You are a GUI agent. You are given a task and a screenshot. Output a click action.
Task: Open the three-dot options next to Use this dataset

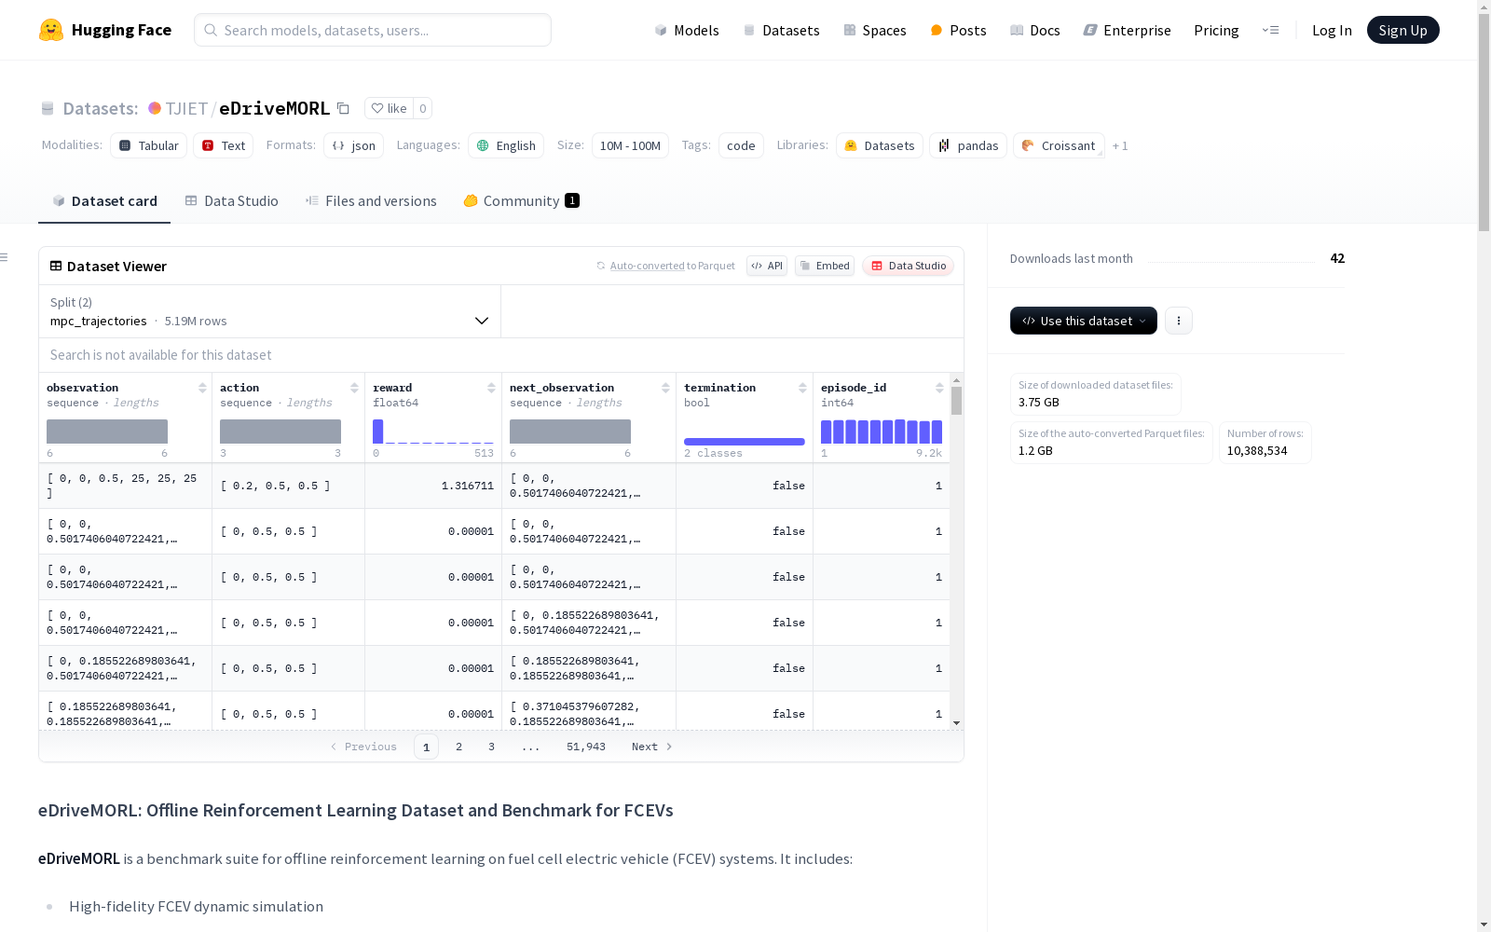click(x=1179, y=321)
